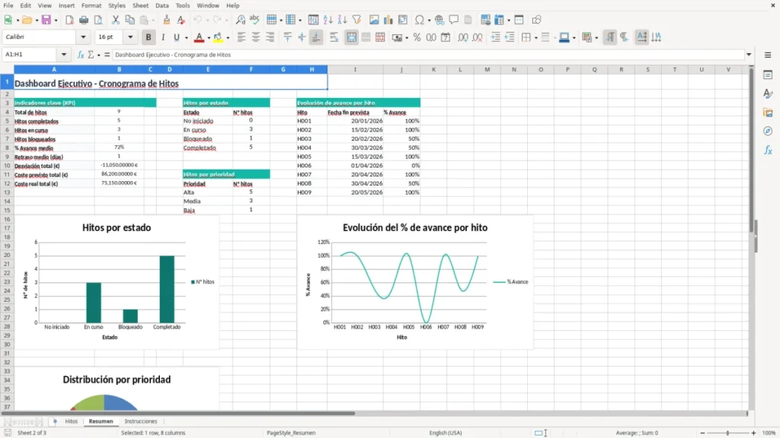This screenshot has width=780, height=438.
Task: Open the Background Color dropdown arrow
Action: 228,38
